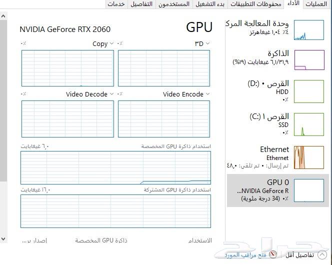
Task: Click the scrollbar down arrow
Action: pos(3,239)
